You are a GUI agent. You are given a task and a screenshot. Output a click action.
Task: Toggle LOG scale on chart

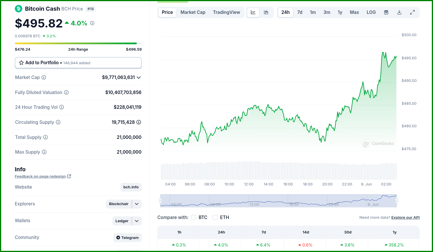371,12
